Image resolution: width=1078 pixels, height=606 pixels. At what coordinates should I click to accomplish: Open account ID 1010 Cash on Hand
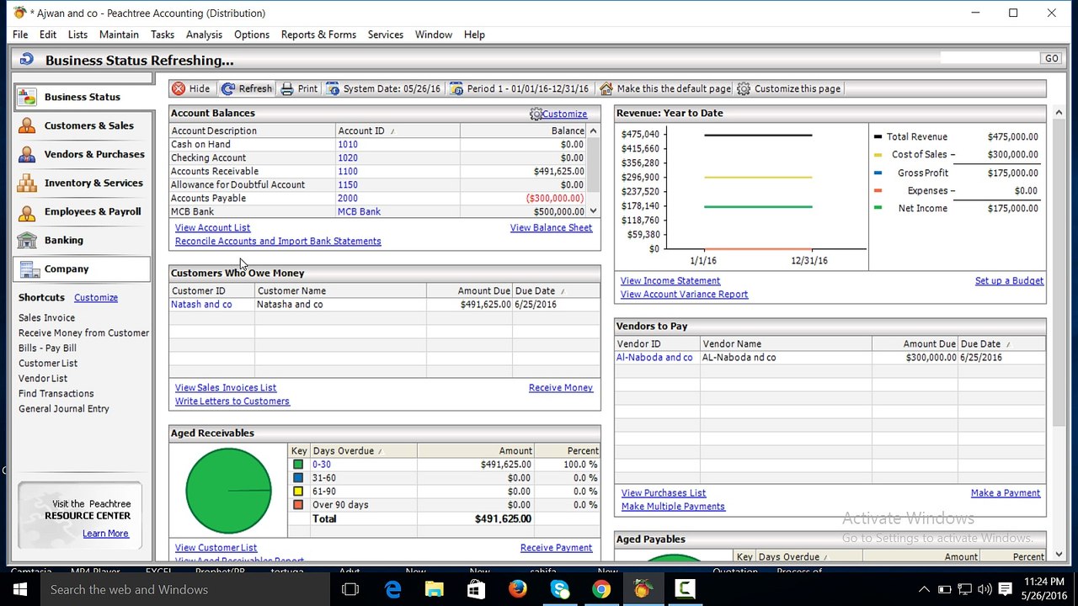(348, 145)
